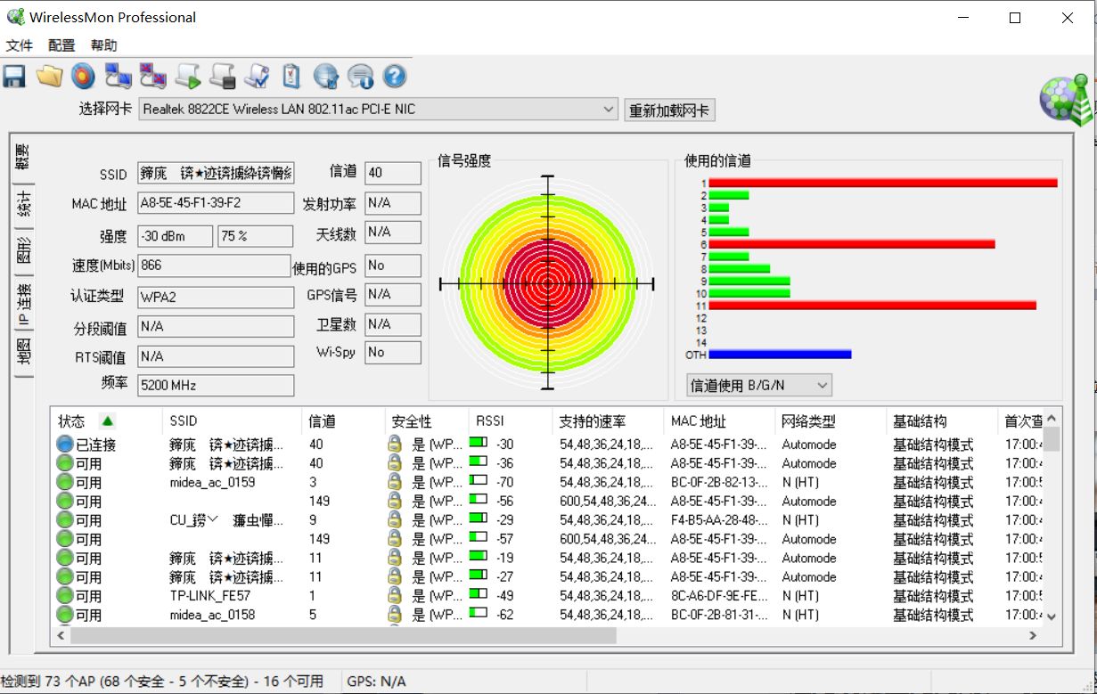Click the circular 信号强度 signal gauge

[x=546, y=283]
